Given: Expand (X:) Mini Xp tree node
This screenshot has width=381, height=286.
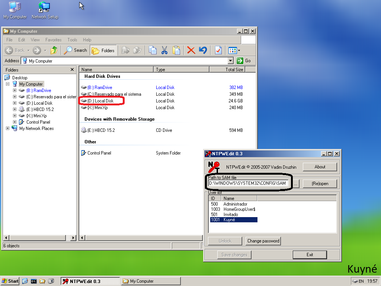Looking at the screenshot, I should [x=15, y=116].
